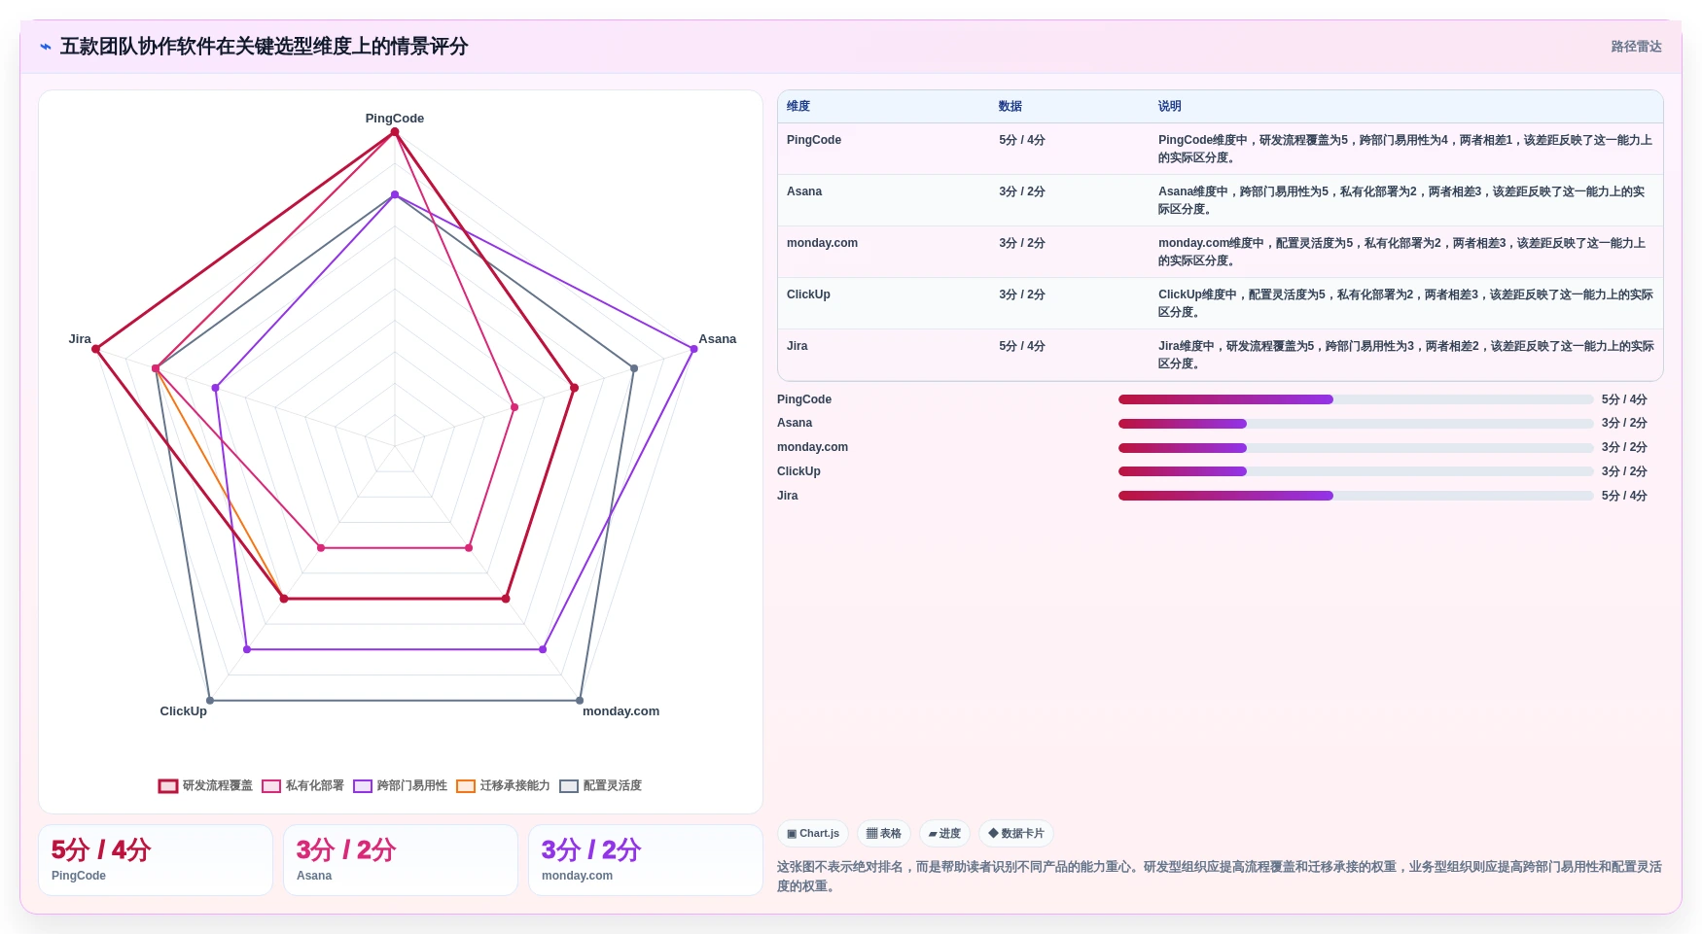This screenshot has width=1702, height=934.
Task: Toggle the 研发流程覆盖 legend series
Action: 205,785
